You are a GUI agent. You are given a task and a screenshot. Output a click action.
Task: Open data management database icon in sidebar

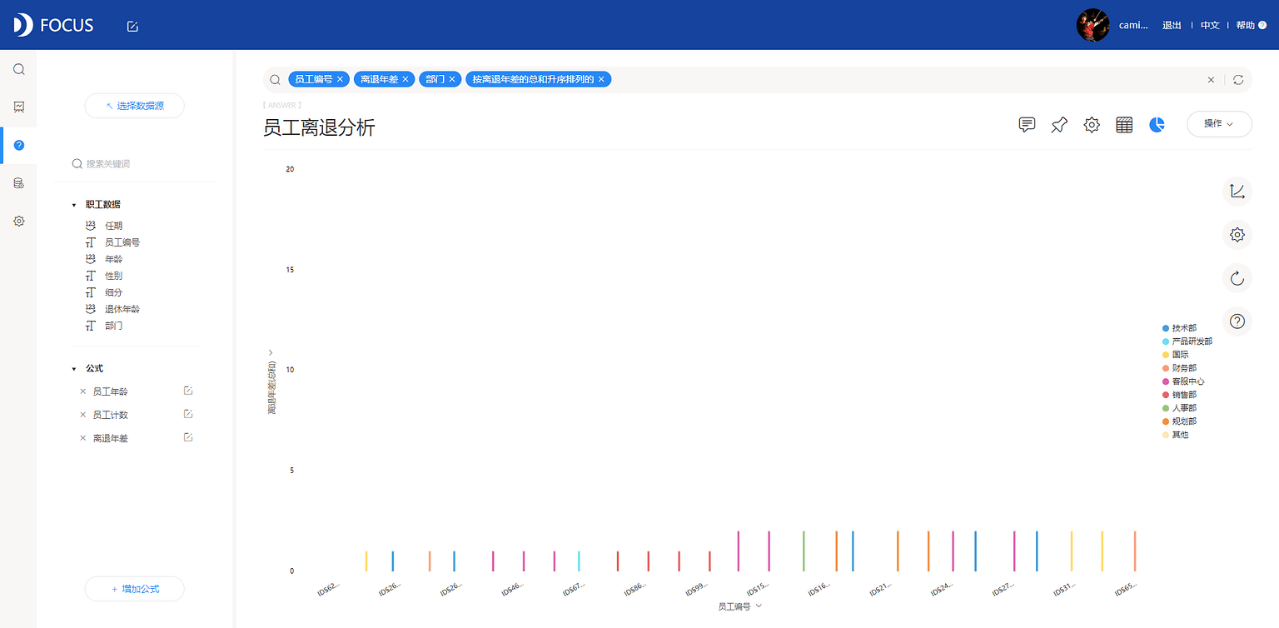click(x=18, y=183)
